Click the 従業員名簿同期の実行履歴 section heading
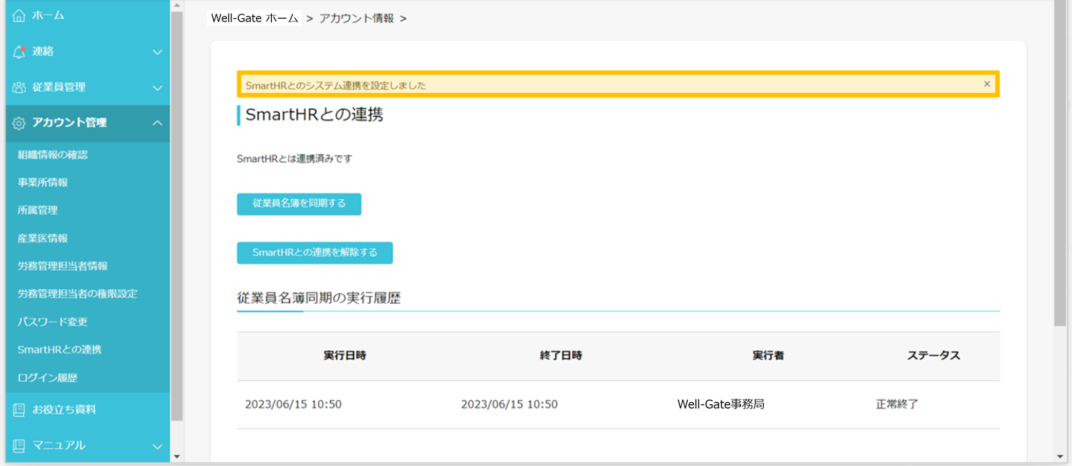This screenshot has width=1072, height=466. (x=319, y=298)
